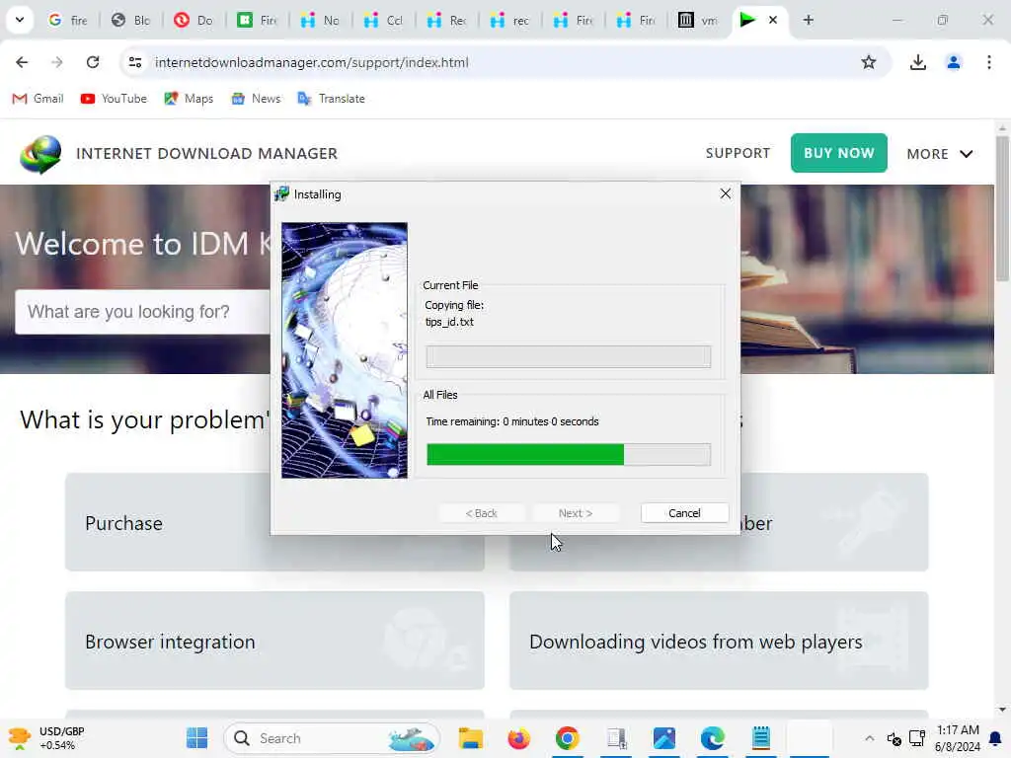Image resolution: width=1011 pixels, height=758 pixels.
Task: Open the Photos app taskbar icon
Action: click(x=664, y=738)
